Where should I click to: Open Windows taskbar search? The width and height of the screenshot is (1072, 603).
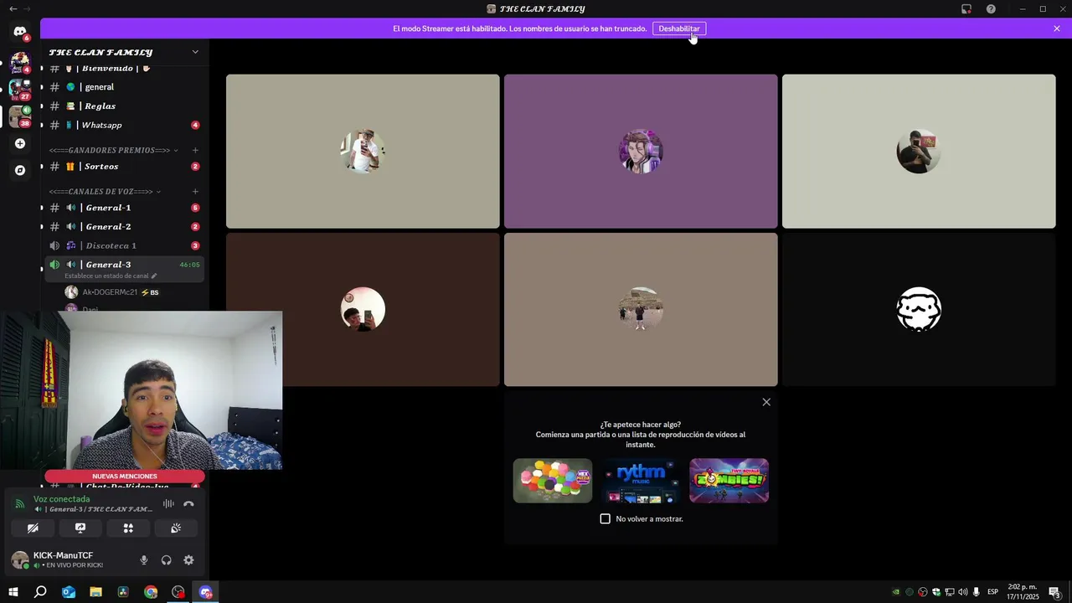point(40,592)
